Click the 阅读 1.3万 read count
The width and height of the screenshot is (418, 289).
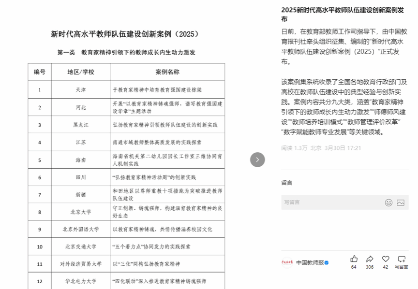(294, 148)
